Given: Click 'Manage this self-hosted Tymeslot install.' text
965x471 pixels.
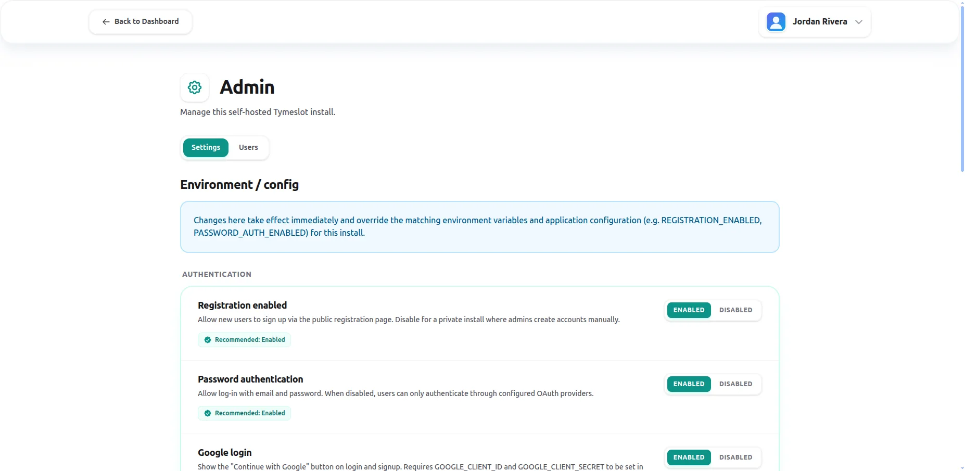Looking at the screenshot, I should coord(258,112).
